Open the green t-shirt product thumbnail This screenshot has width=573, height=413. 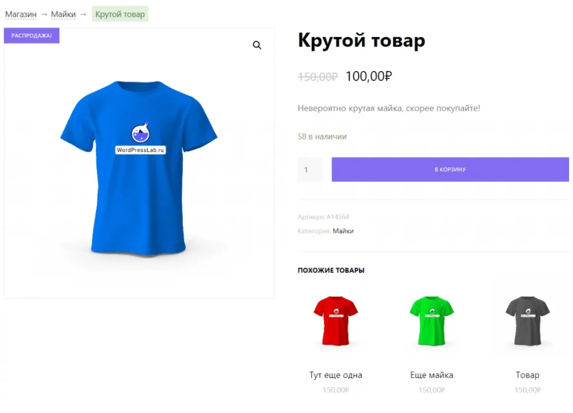(x=431, y=321)
